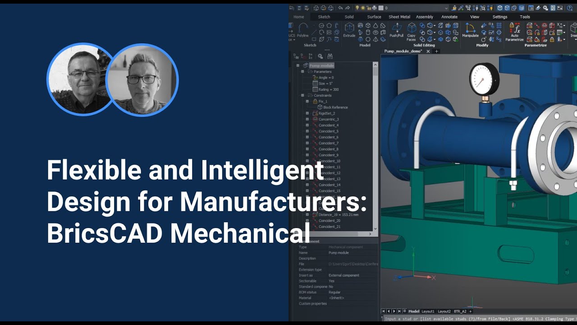This screenshot has width=577, height=325.
Task: Open the Assembly ribbon tab
Action: point(424,17)
